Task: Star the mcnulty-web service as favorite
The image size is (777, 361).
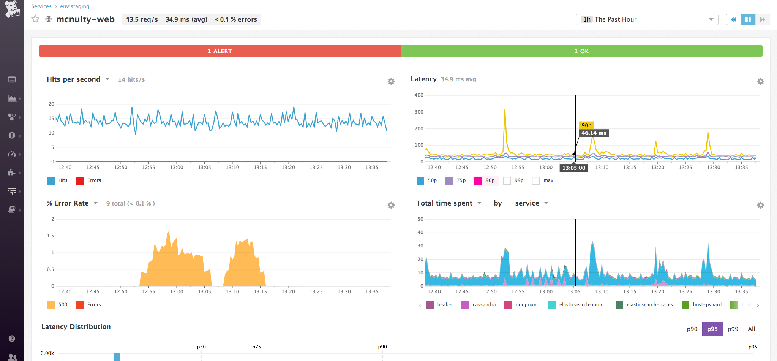Action: pyautogui.click(x=35, y=19)
